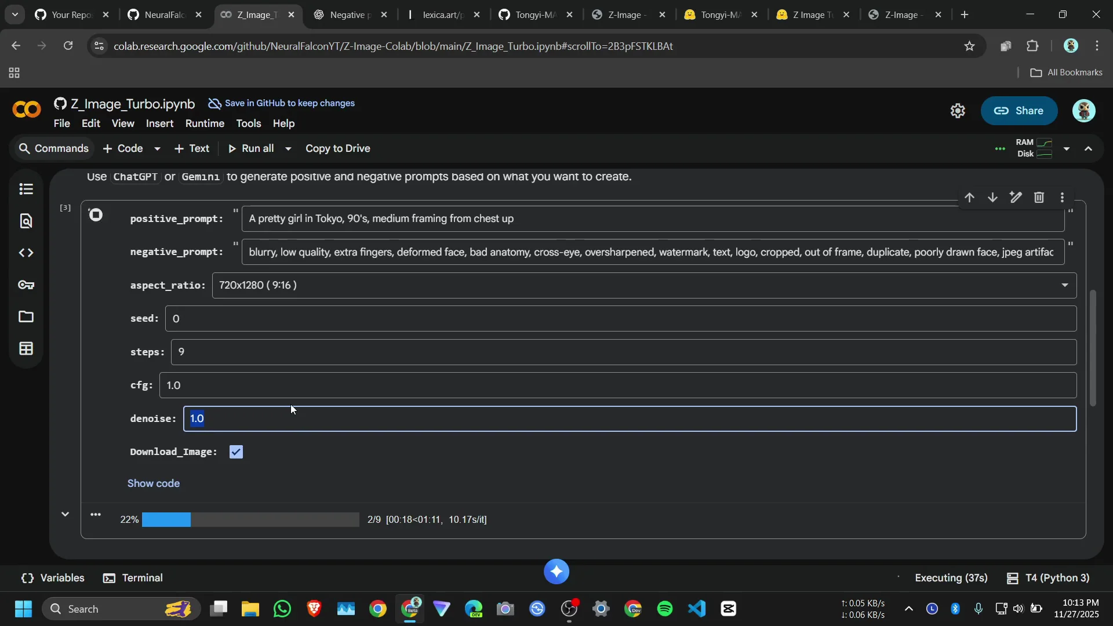Click the Show code link

(x=154, y=483)
